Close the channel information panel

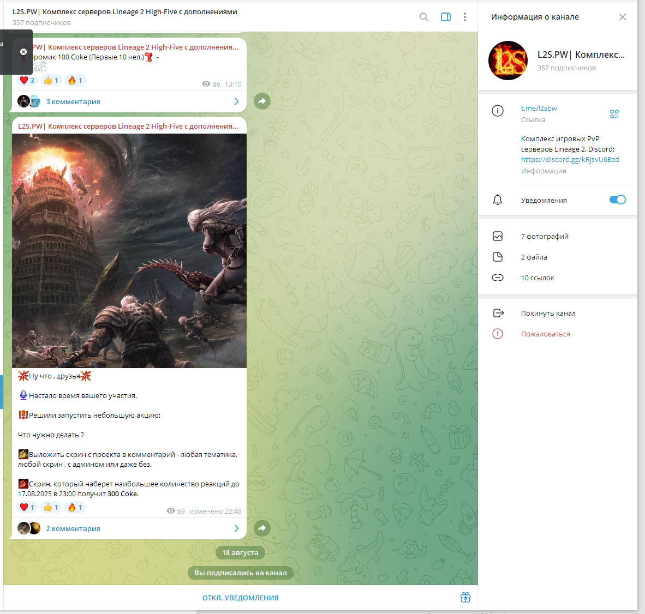pos(623,17)
